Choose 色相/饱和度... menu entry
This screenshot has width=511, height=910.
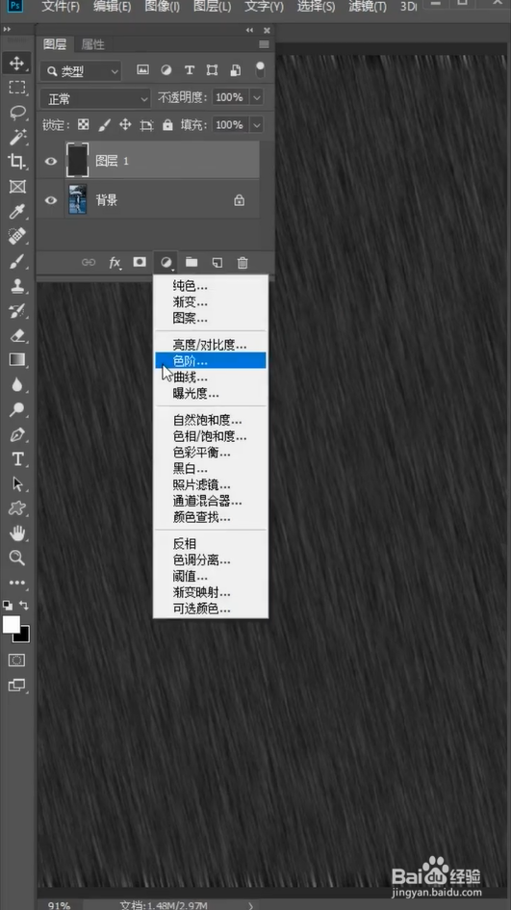click(x=211, y=436)
